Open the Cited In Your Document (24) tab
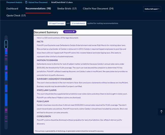 (x=98, y=9)
